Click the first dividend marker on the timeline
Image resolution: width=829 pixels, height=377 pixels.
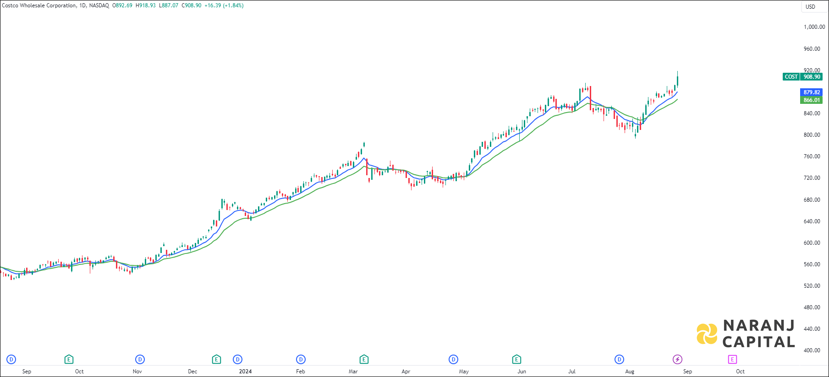[x=11, y=359]
